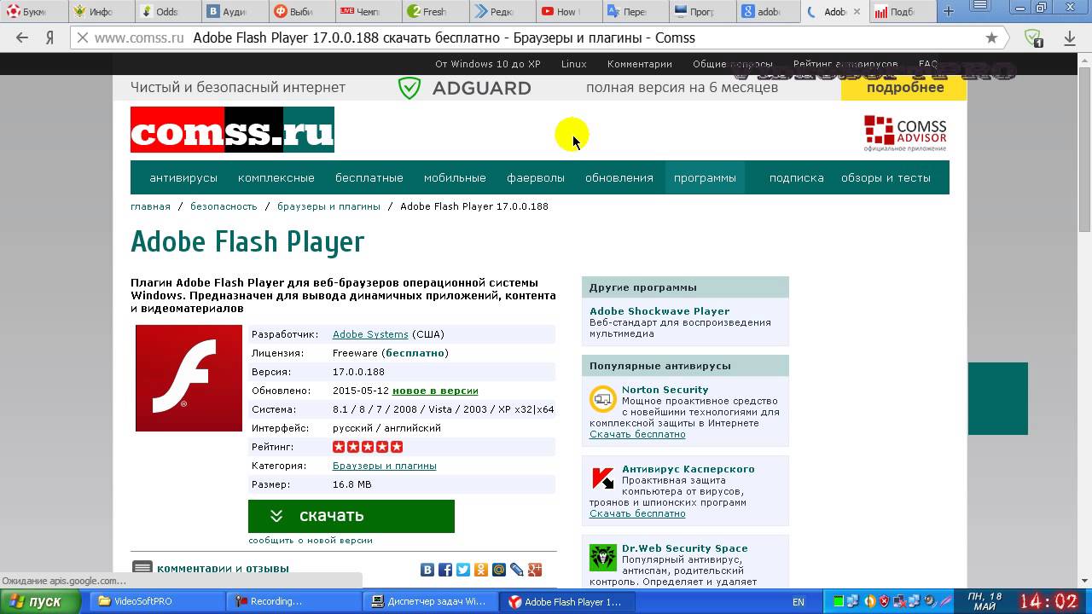This screenshot has height=614, width=1092.
Task: Open the программы menu item
Action: click(705, 178)
